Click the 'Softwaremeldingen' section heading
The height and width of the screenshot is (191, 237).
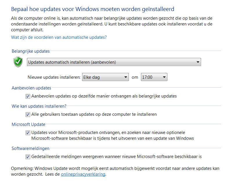coord(30,148)
